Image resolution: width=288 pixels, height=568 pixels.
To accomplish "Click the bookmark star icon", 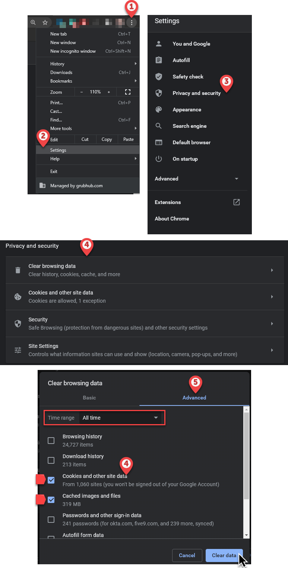I will [45, 22].
